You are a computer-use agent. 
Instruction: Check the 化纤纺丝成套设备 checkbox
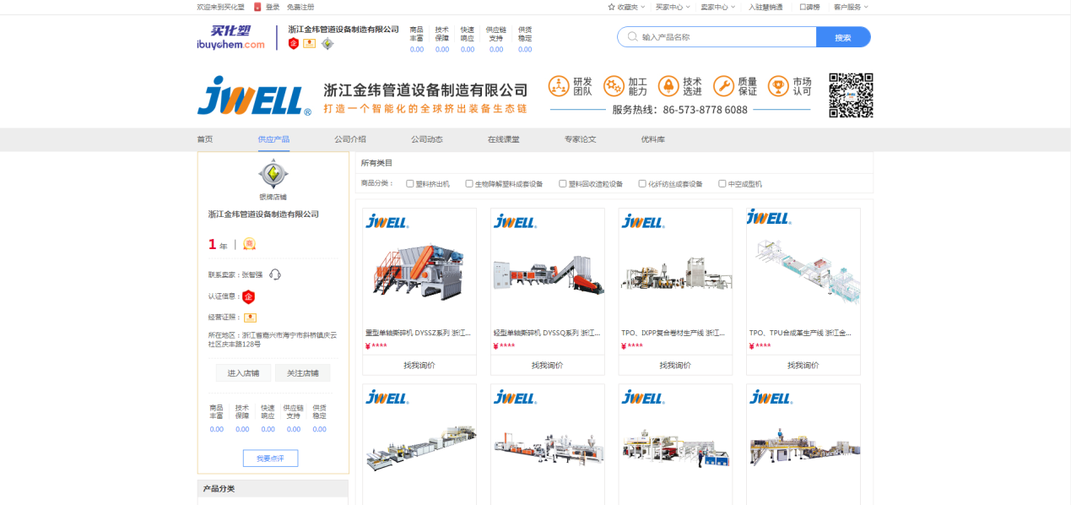642,183
